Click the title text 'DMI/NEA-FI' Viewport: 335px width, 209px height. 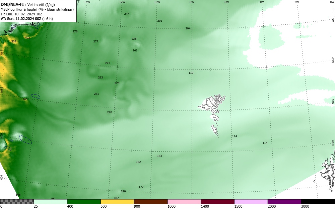12,5
